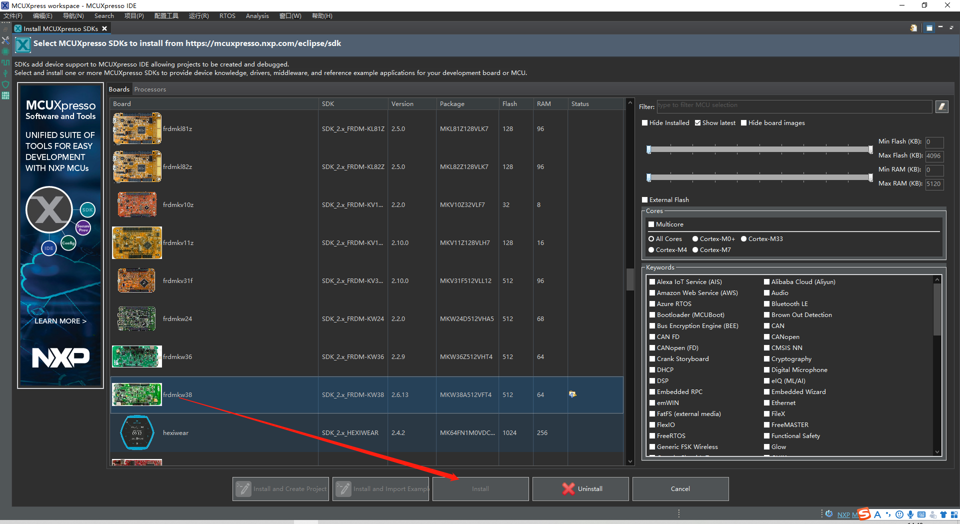The width and height of the screenshot is (960, 524).
Task: Click the wrench and screwdriver sidebar icon
Action: point(5,40)
